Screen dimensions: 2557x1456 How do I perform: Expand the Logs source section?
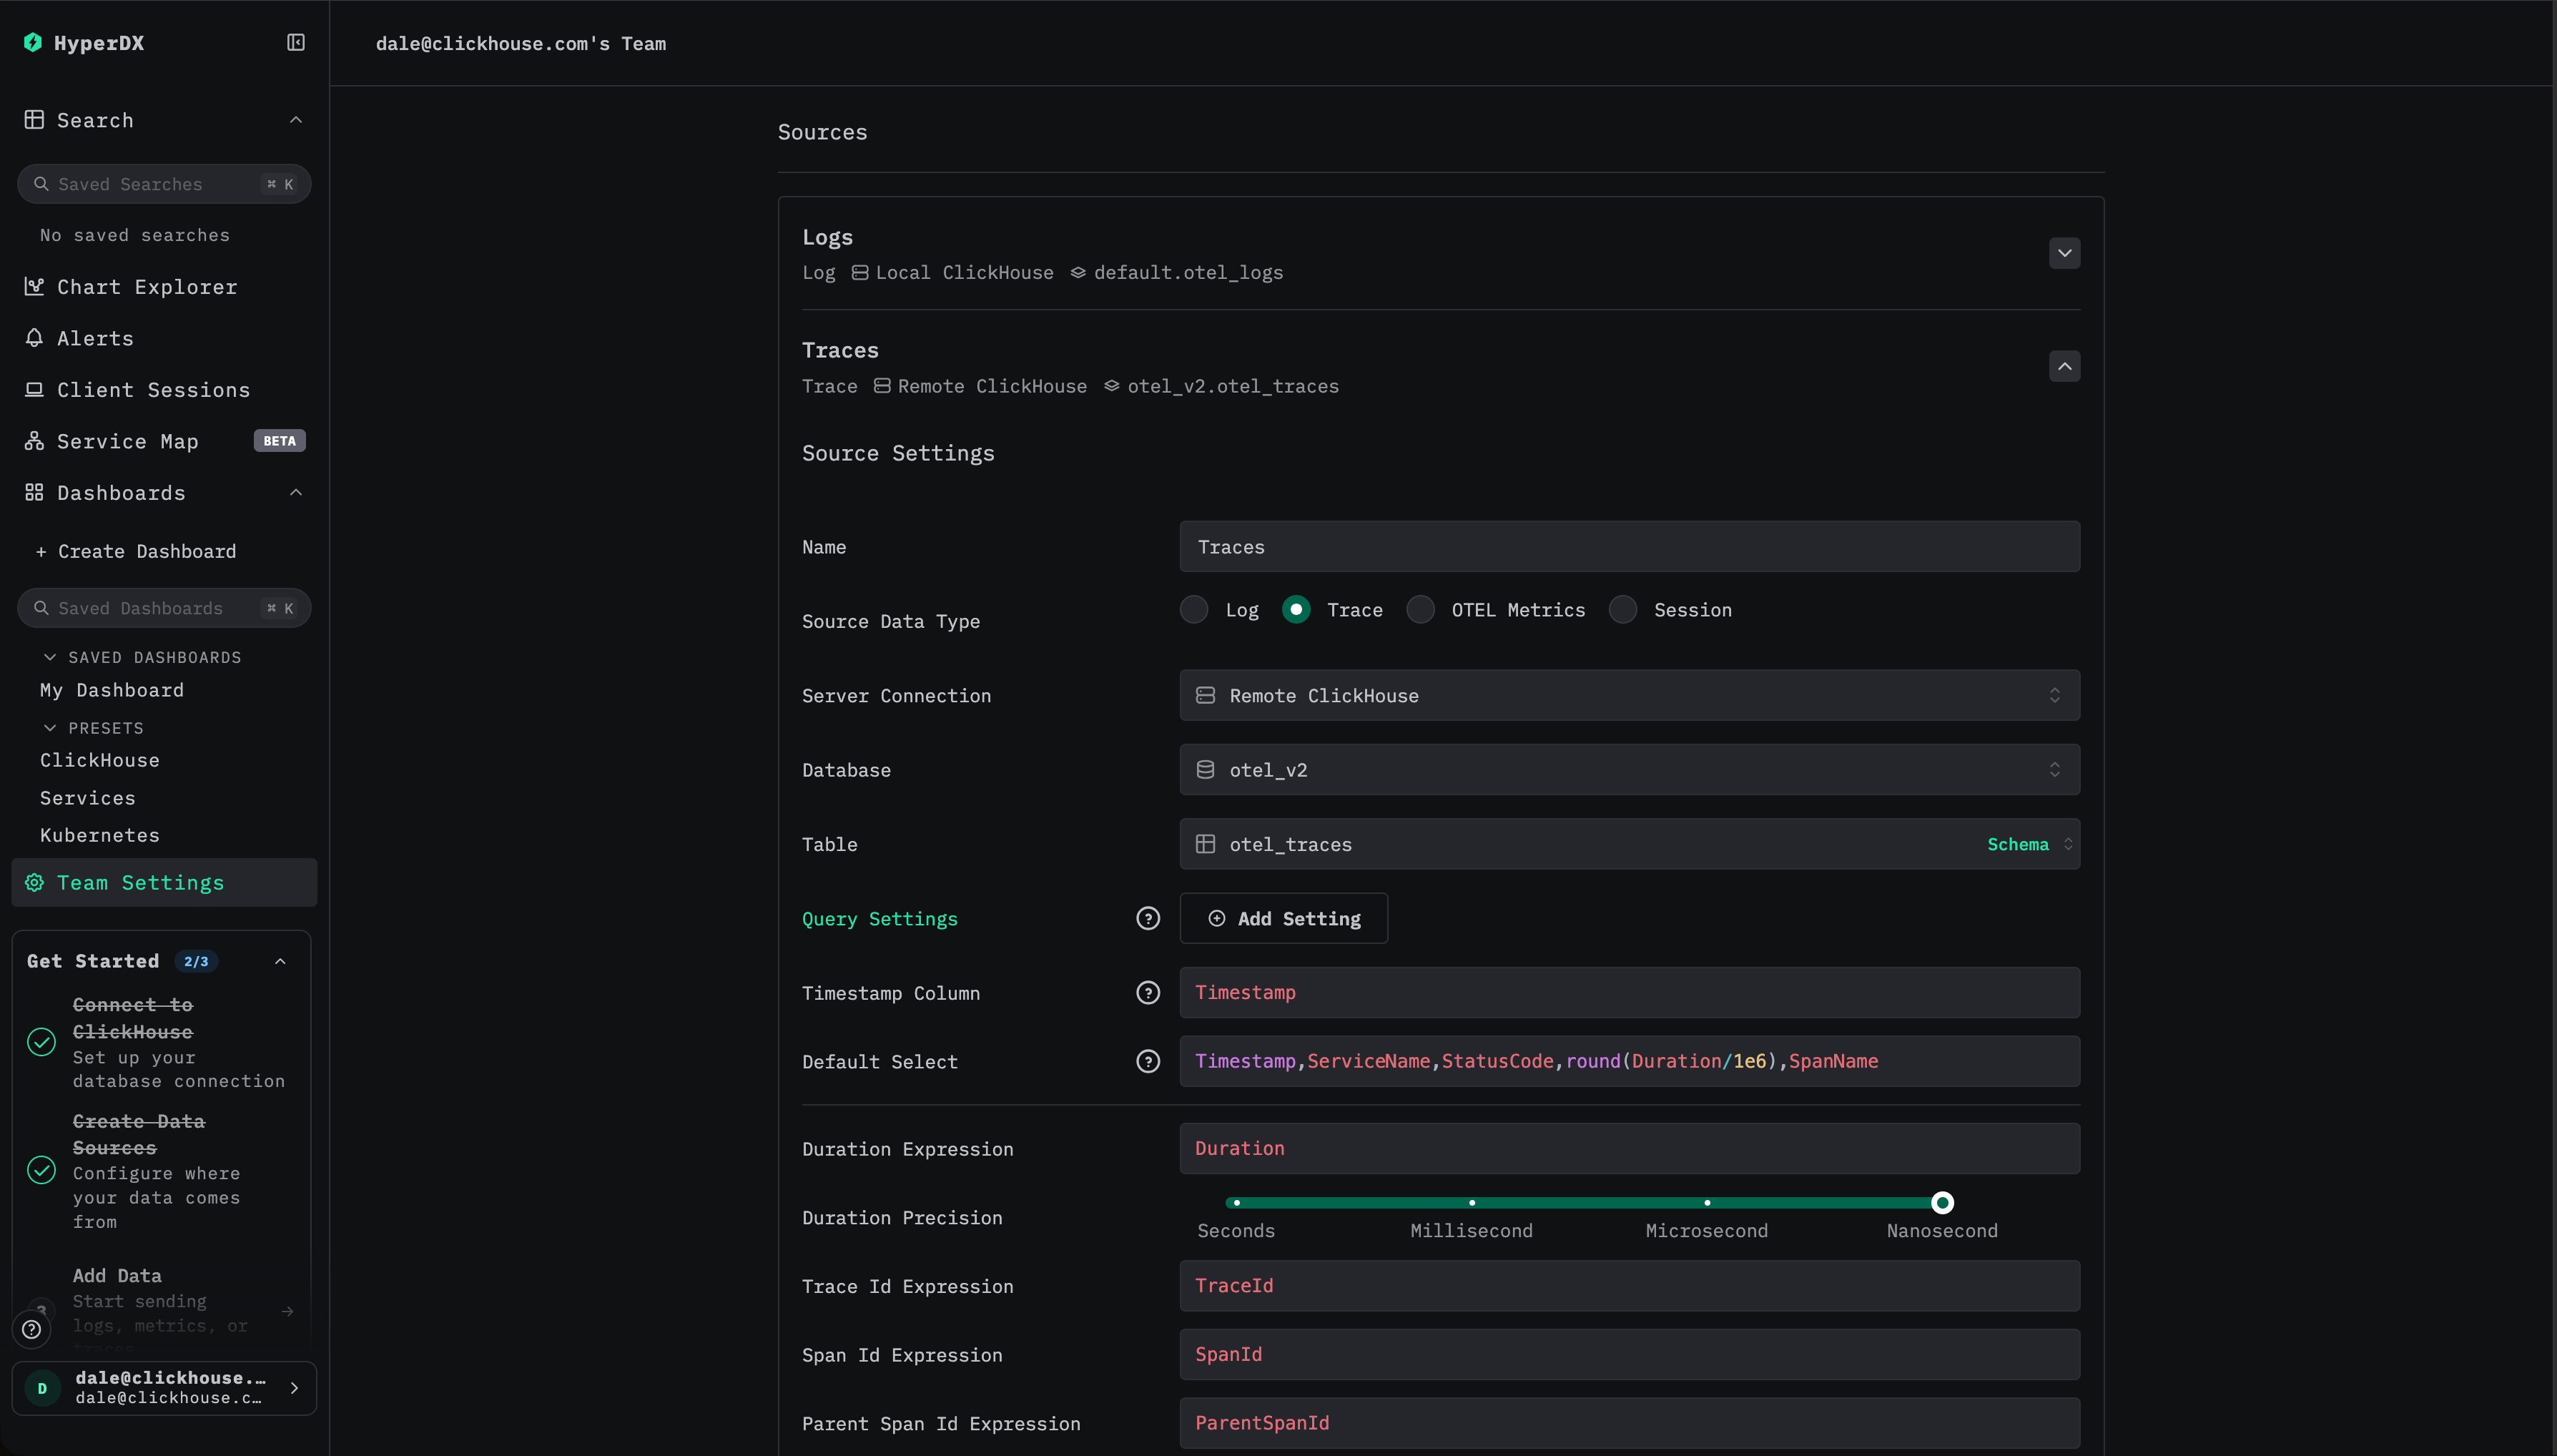(2064, 253)
